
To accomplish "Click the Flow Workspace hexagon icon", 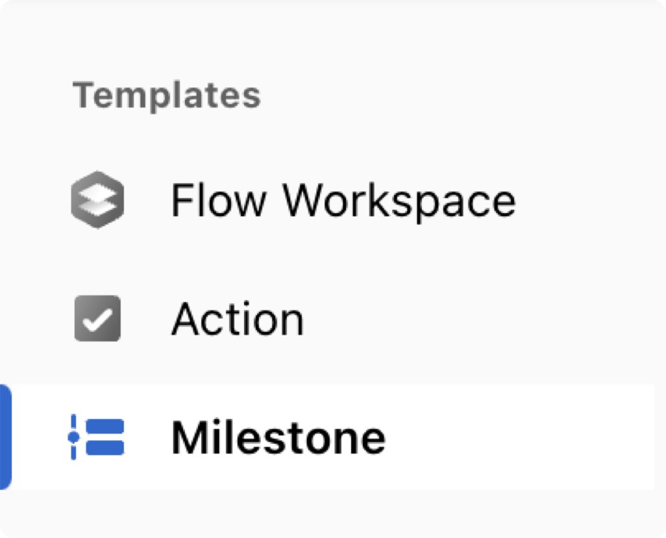I will click(x=97, y=199).
